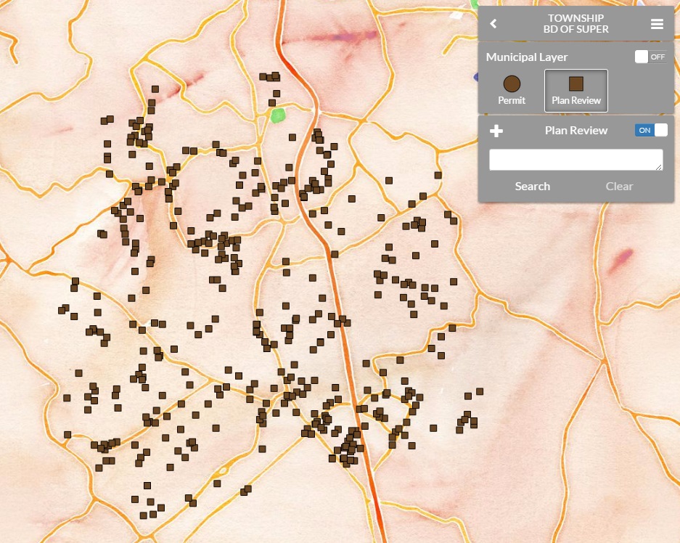Image resolution: width=680 pixels, height=543 pixels.
Task: Grab the search box resize handle
Action: pos(659,167)
